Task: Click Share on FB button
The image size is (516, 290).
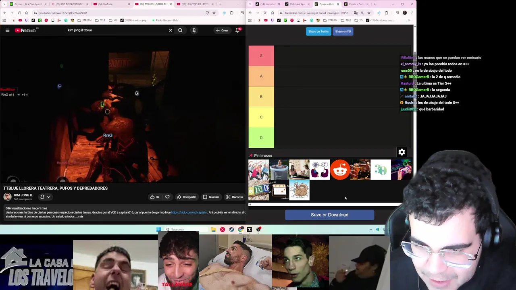Action: tap(343, 31)
